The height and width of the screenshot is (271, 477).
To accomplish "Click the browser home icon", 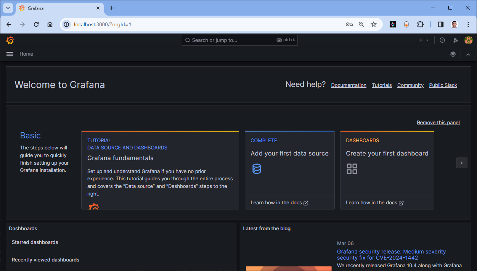I will point(50,24).
